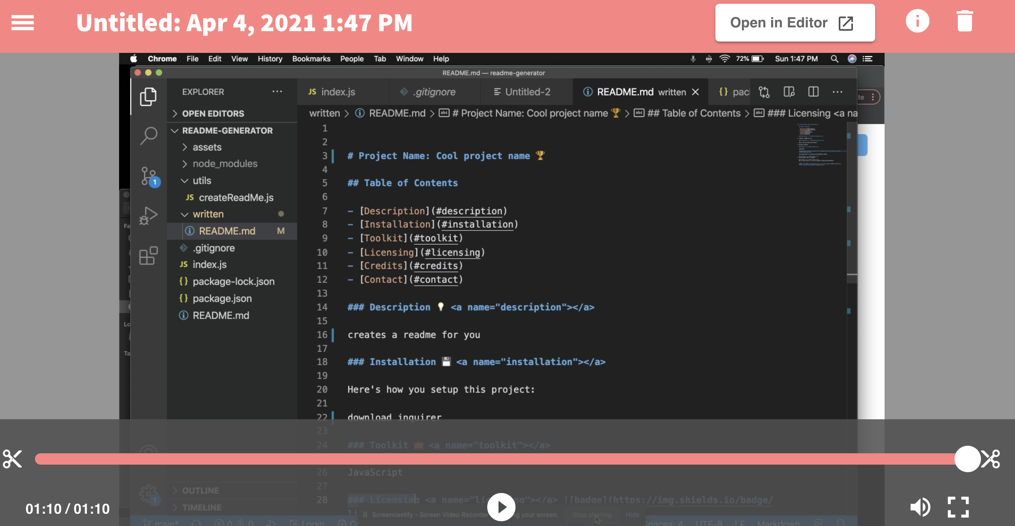Click the Open in Editor button
This screenshot has width=1015, height=526.
(x=795, y=23)
